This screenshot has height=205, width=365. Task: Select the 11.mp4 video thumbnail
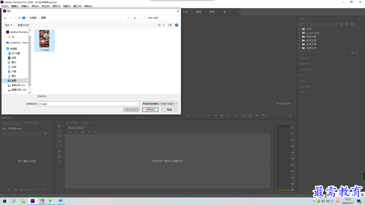tap(44, 40)
